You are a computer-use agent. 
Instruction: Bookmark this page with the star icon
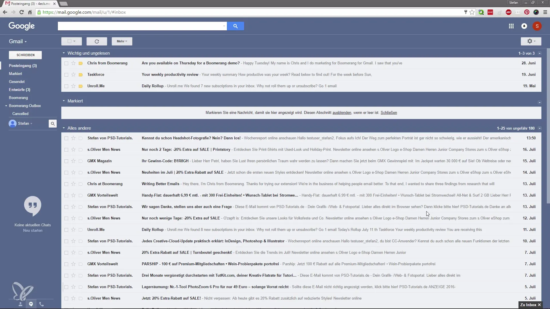472,12
